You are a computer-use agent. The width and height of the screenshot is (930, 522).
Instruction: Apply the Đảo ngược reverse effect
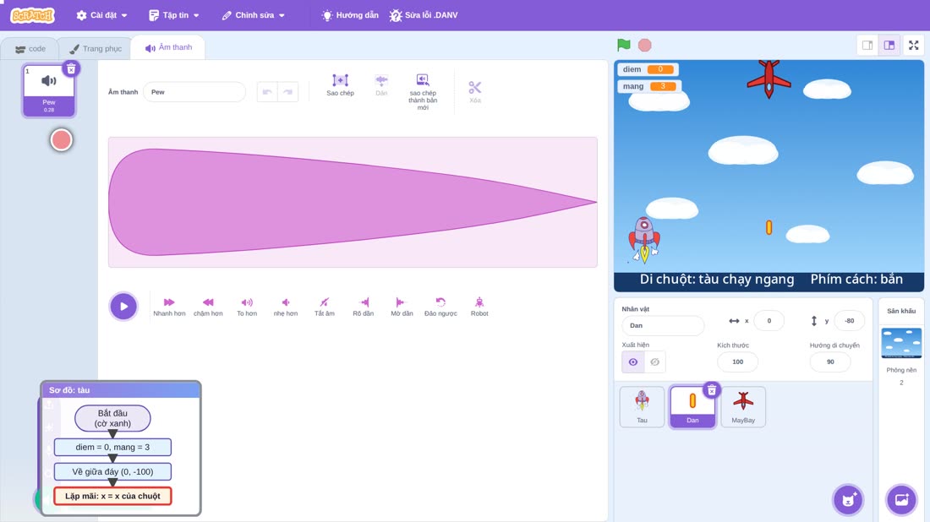pos(440,307)
